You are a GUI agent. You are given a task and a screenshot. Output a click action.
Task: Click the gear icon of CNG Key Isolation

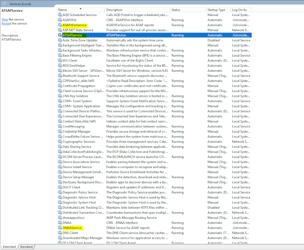click(x=60, y=95)
